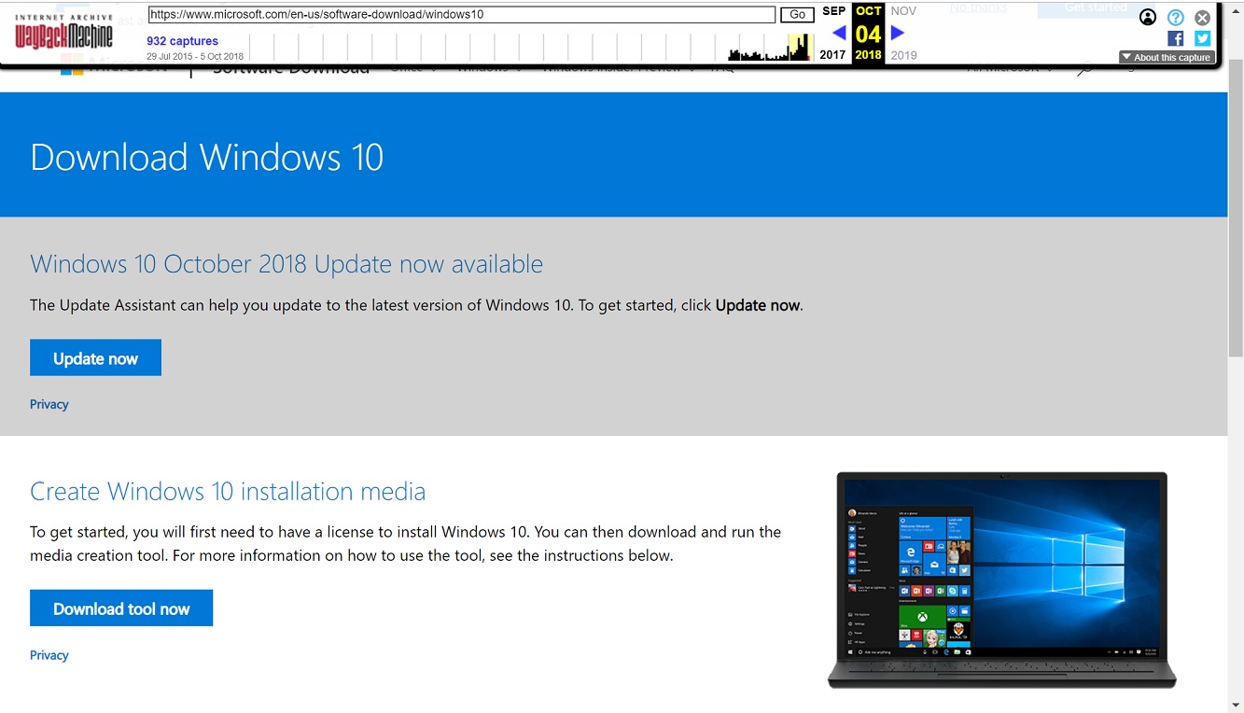
Task: Click the capture sparkline timeline graph
Action: (530, 47)
